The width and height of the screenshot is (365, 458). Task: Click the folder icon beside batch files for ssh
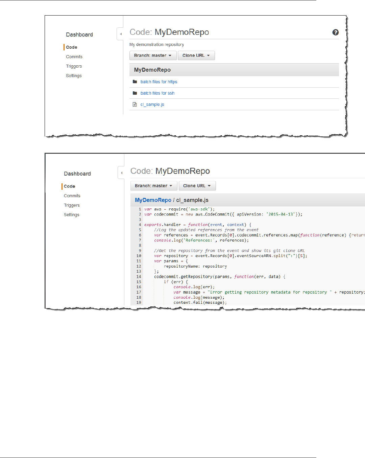click(135, 93)
